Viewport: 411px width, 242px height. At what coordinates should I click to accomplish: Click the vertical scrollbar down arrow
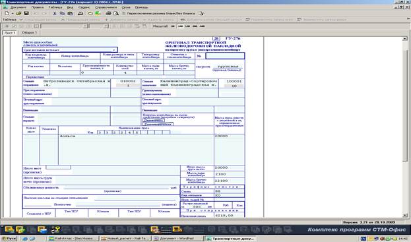click(x=404, y=215)
